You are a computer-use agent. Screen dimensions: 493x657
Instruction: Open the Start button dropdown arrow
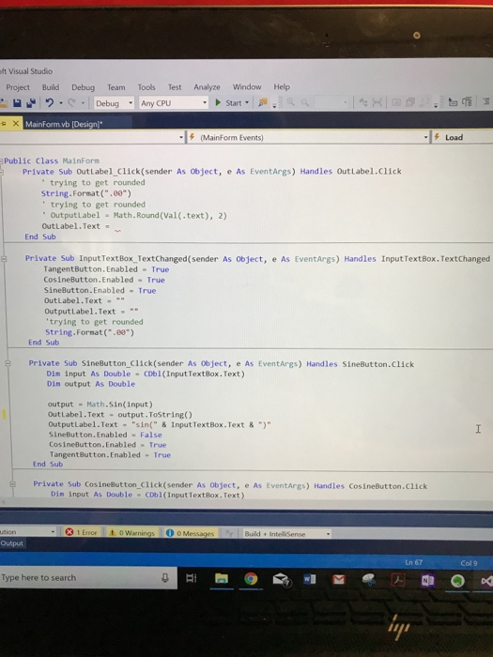(x=247, y=102)
